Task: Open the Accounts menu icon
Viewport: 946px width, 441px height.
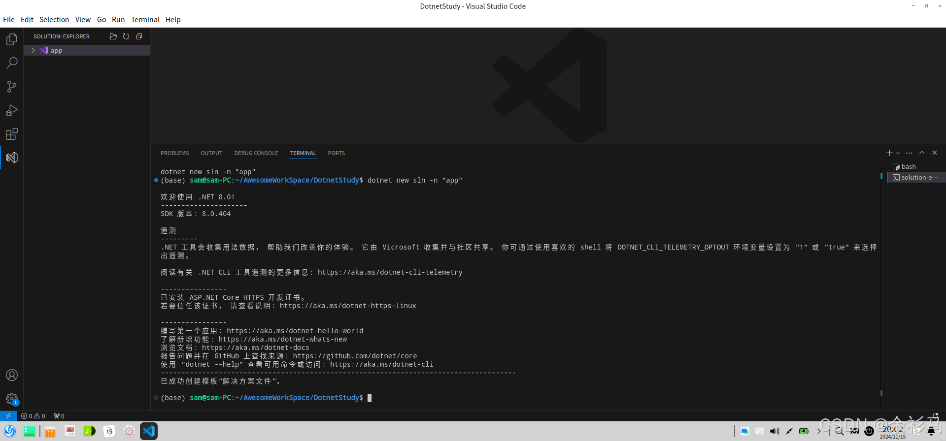Action: [12, 375]
